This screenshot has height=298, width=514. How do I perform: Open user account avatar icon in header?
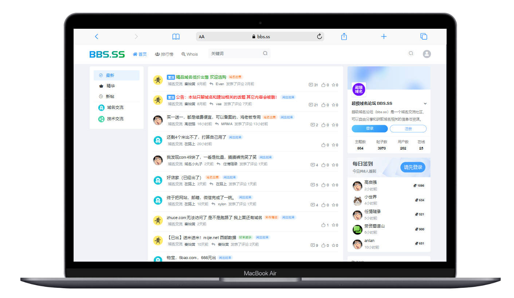427,54
